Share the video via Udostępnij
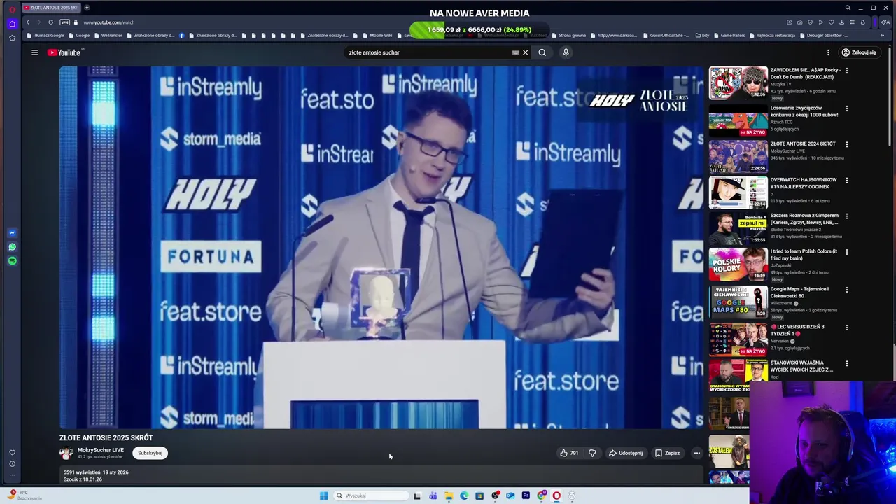Viewport: 896px width, 504px height. tap(625, 453)
